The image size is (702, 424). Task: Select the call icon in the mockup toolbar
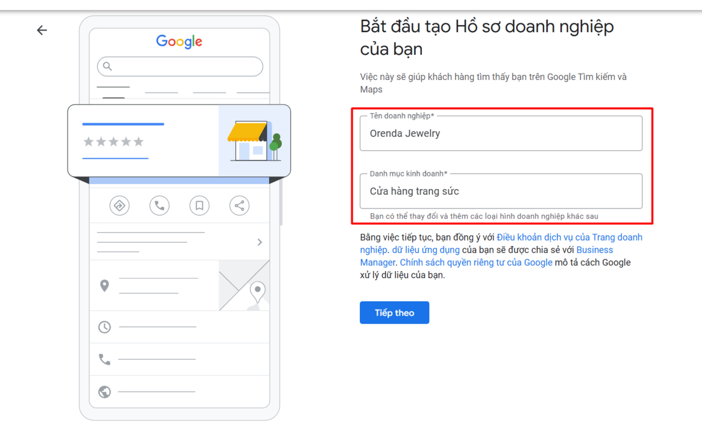click(x=159, y=206)
